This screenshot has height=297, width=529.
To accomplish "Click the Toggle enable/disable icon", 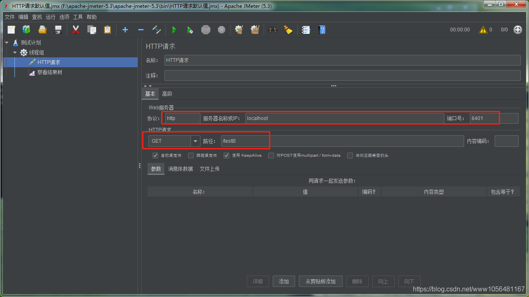I will point(157,30).
